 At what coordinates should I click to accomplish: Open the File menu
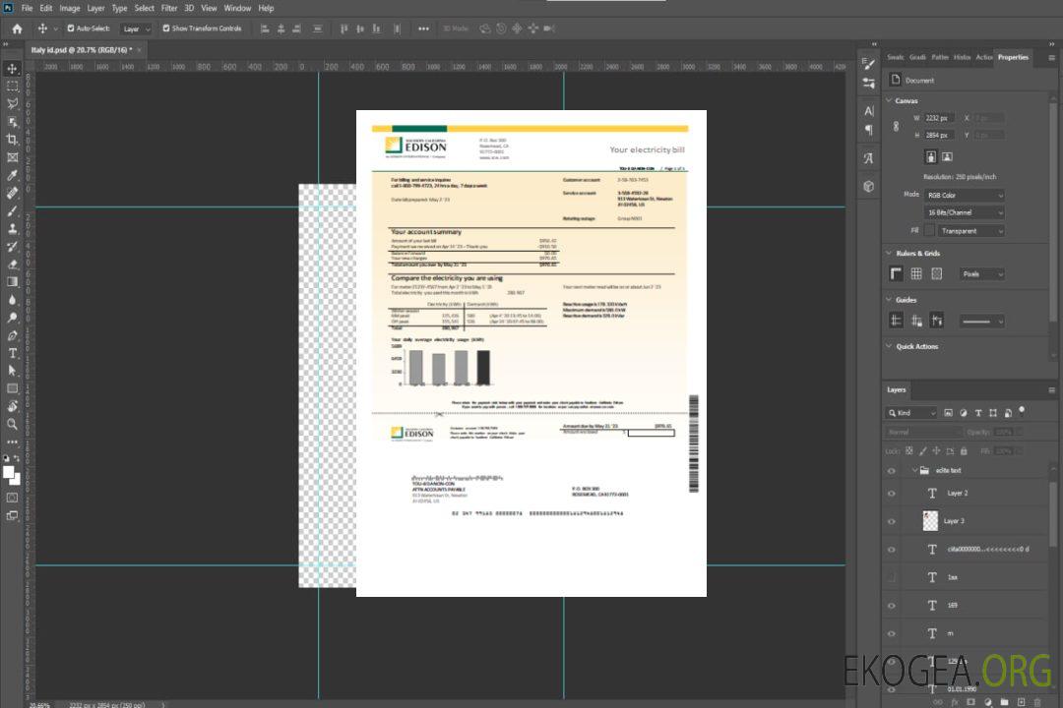(x=28, y=8)
